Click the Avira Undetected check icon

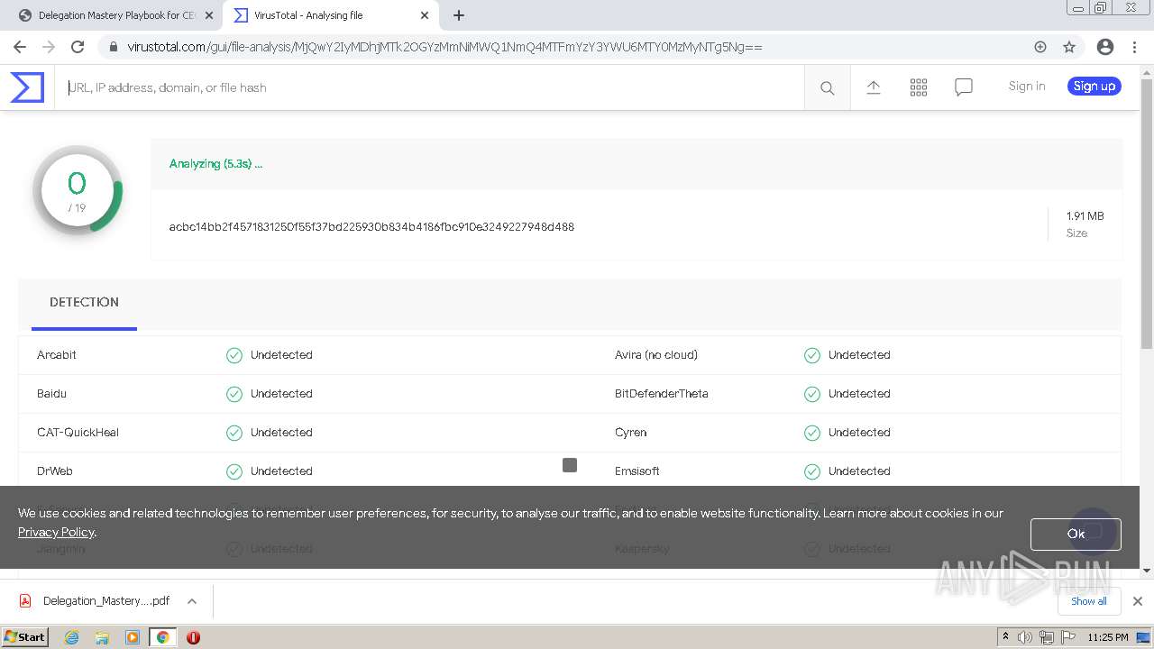click(x=812, y=355)
